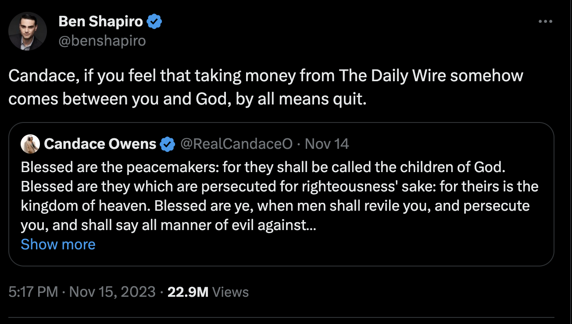The width and height of the screenshot is (572, 324).
Task: Open the @RealCandaceO handle
Action: pos(236,144)
